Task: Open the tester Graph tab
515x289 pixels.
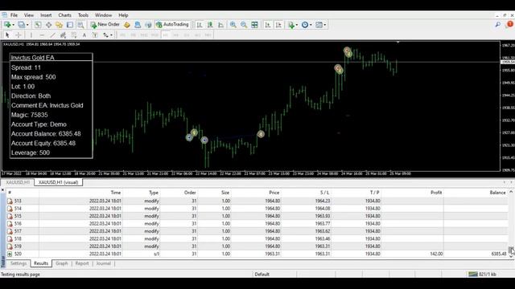Action: pos(62,263)
